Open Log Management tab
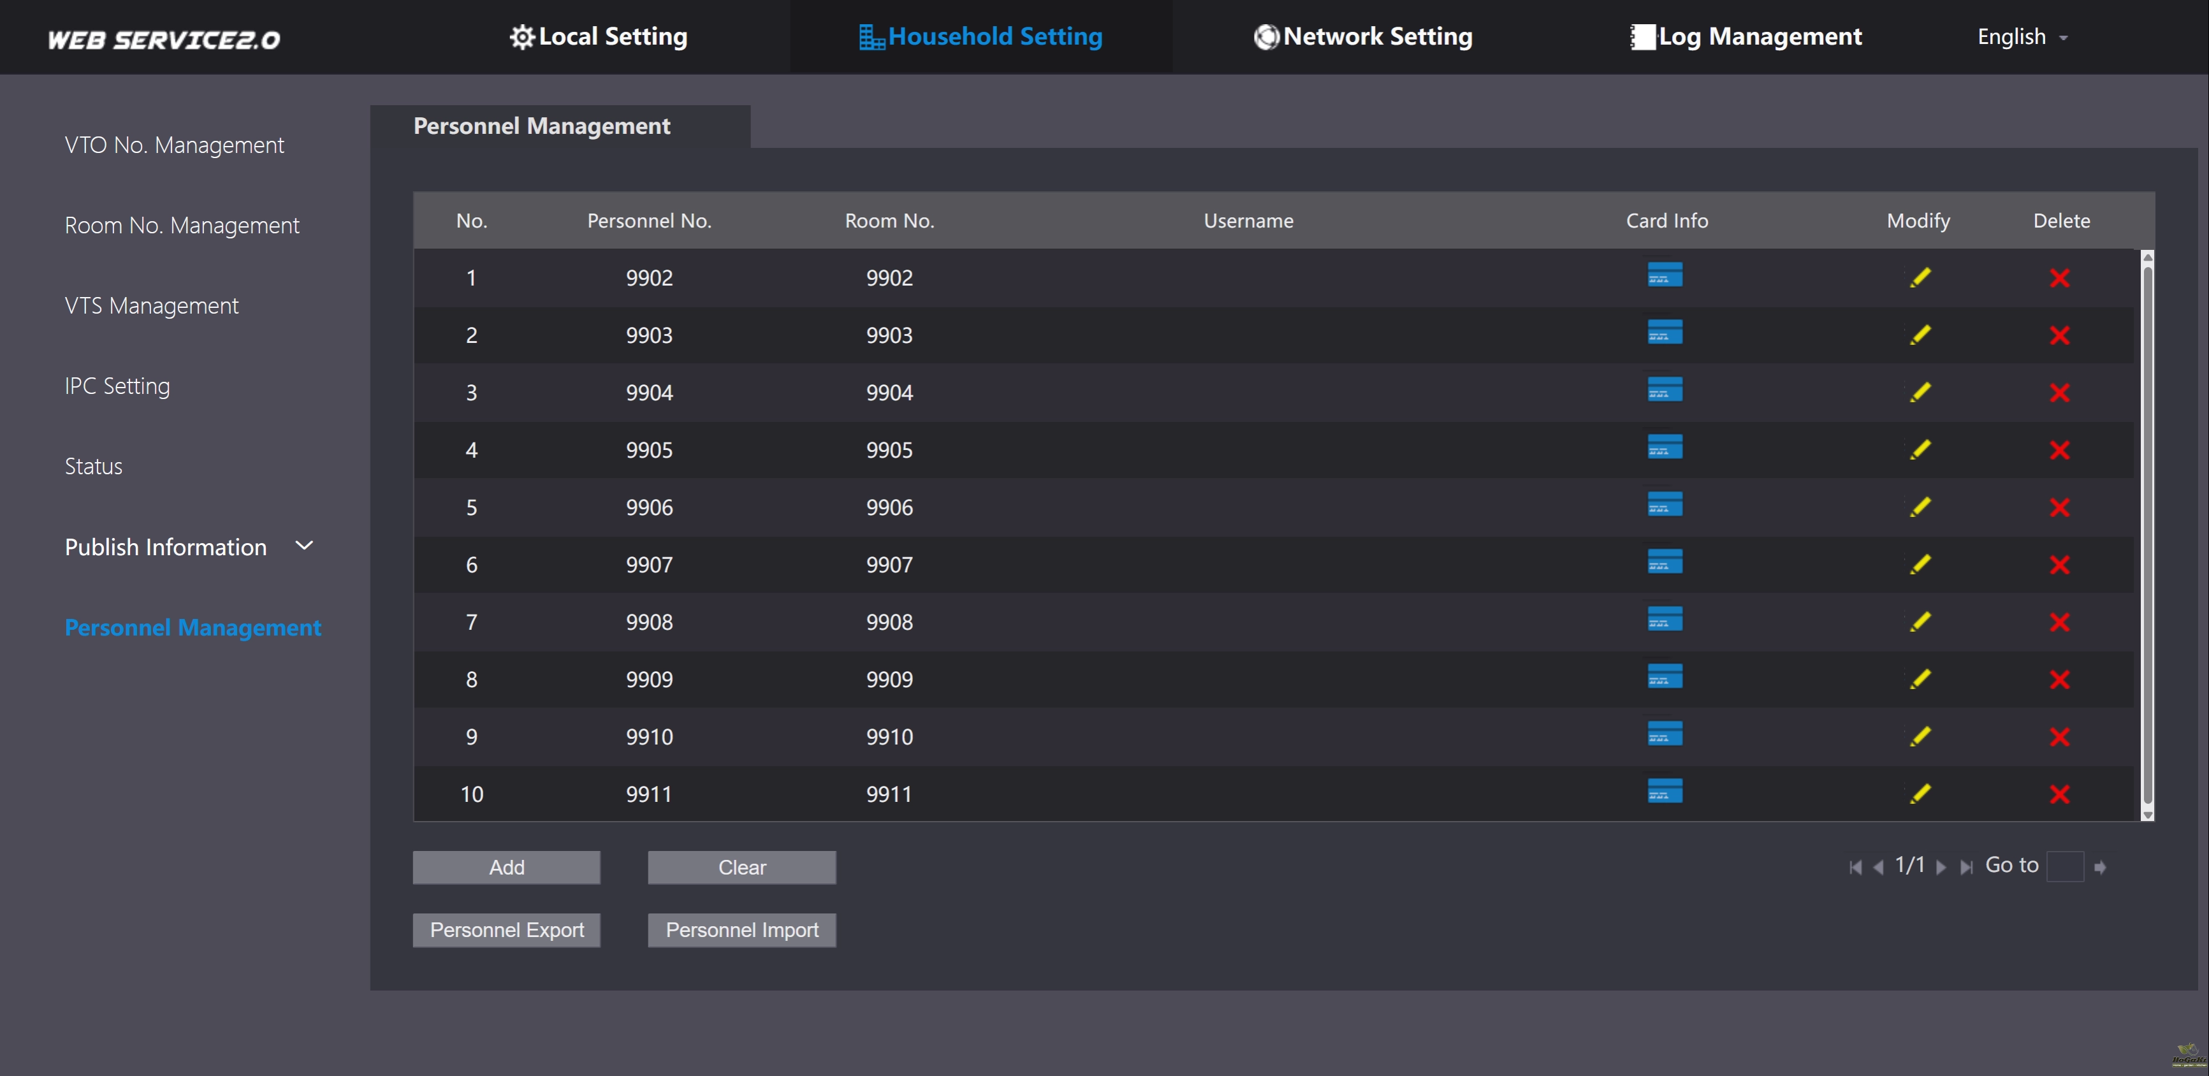Viewport: 2209px width, 1076px height. pyautogui.click(x=1745, y=37)
